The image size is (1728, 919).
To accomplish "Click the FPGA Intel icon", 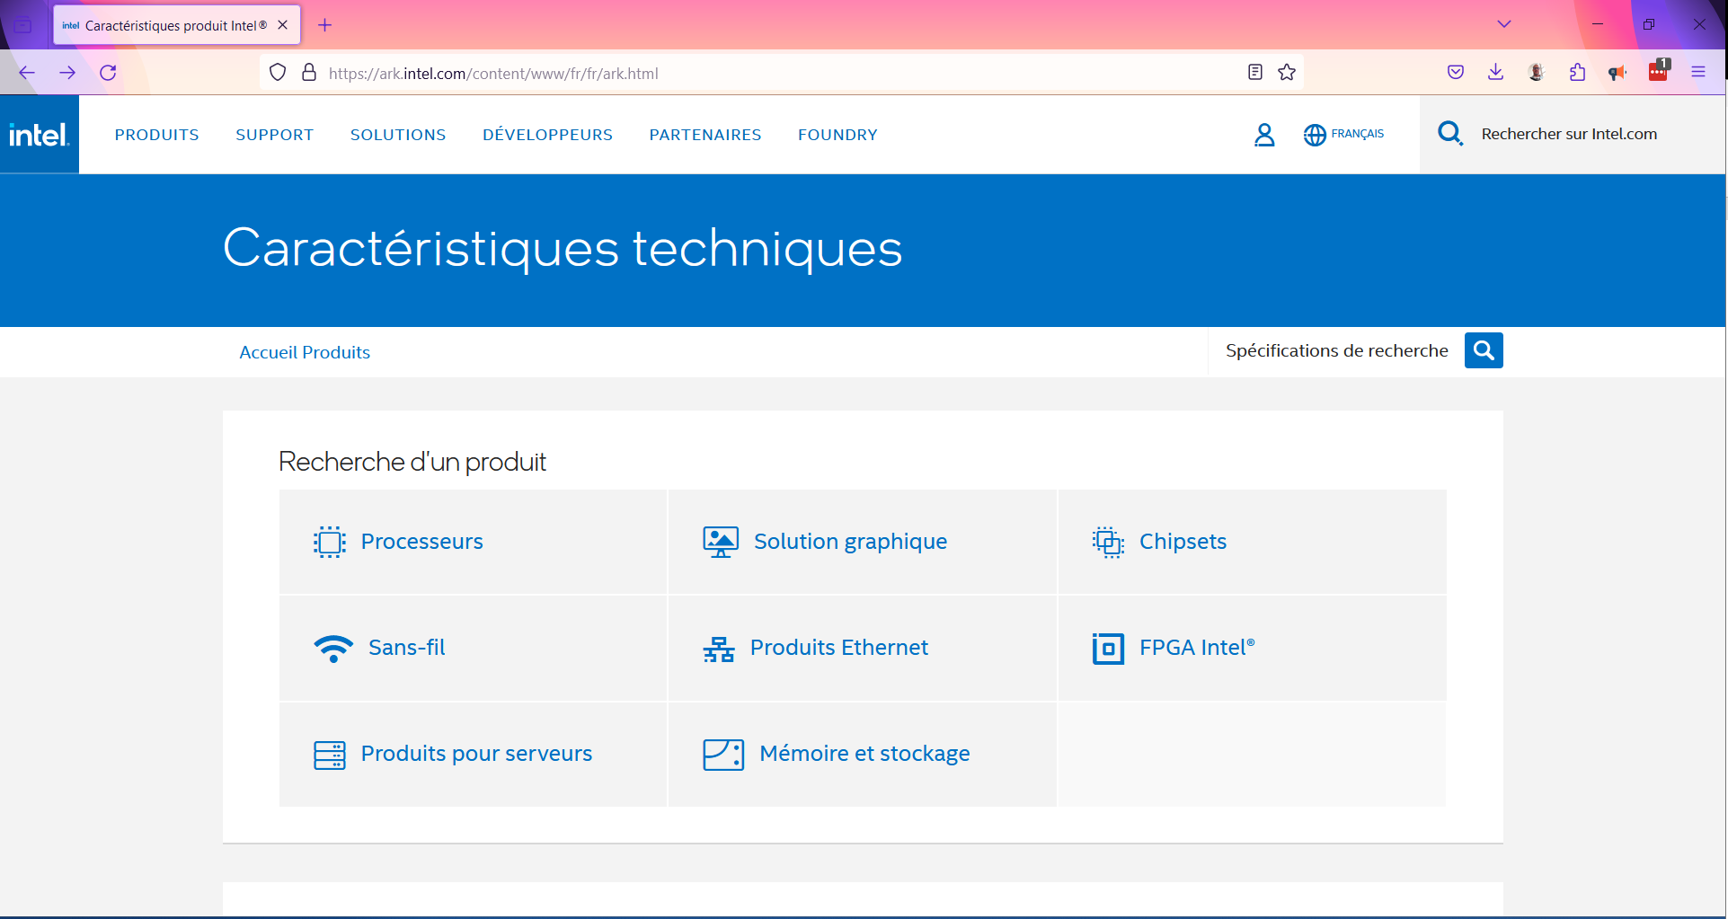I will pyautogui.click(x=1108, y=648).
